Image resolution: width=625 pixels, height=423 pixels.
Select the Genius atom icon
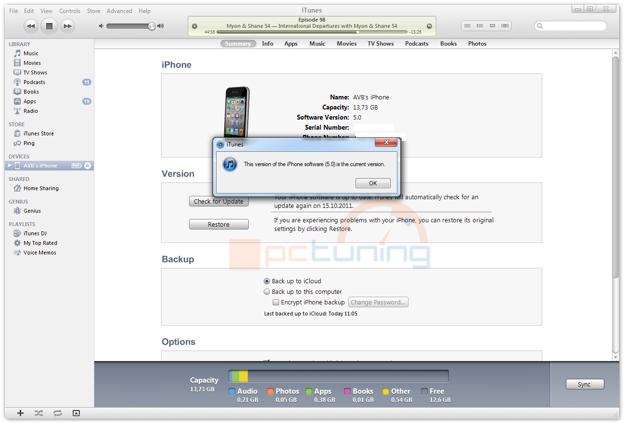point(17,211)
